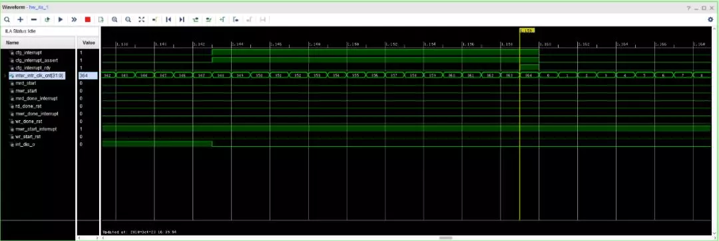Screen dimensions: 719x241
Task: Stop trigger with the red square button
Action: pos(88,20)
